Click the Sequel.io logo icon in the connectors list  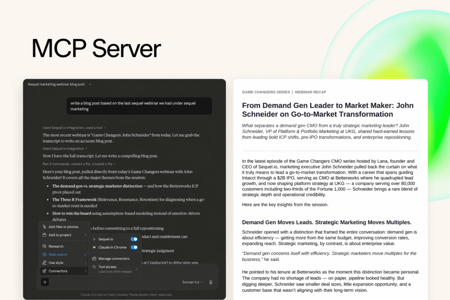pyautogui.click(x=94, y=239)
